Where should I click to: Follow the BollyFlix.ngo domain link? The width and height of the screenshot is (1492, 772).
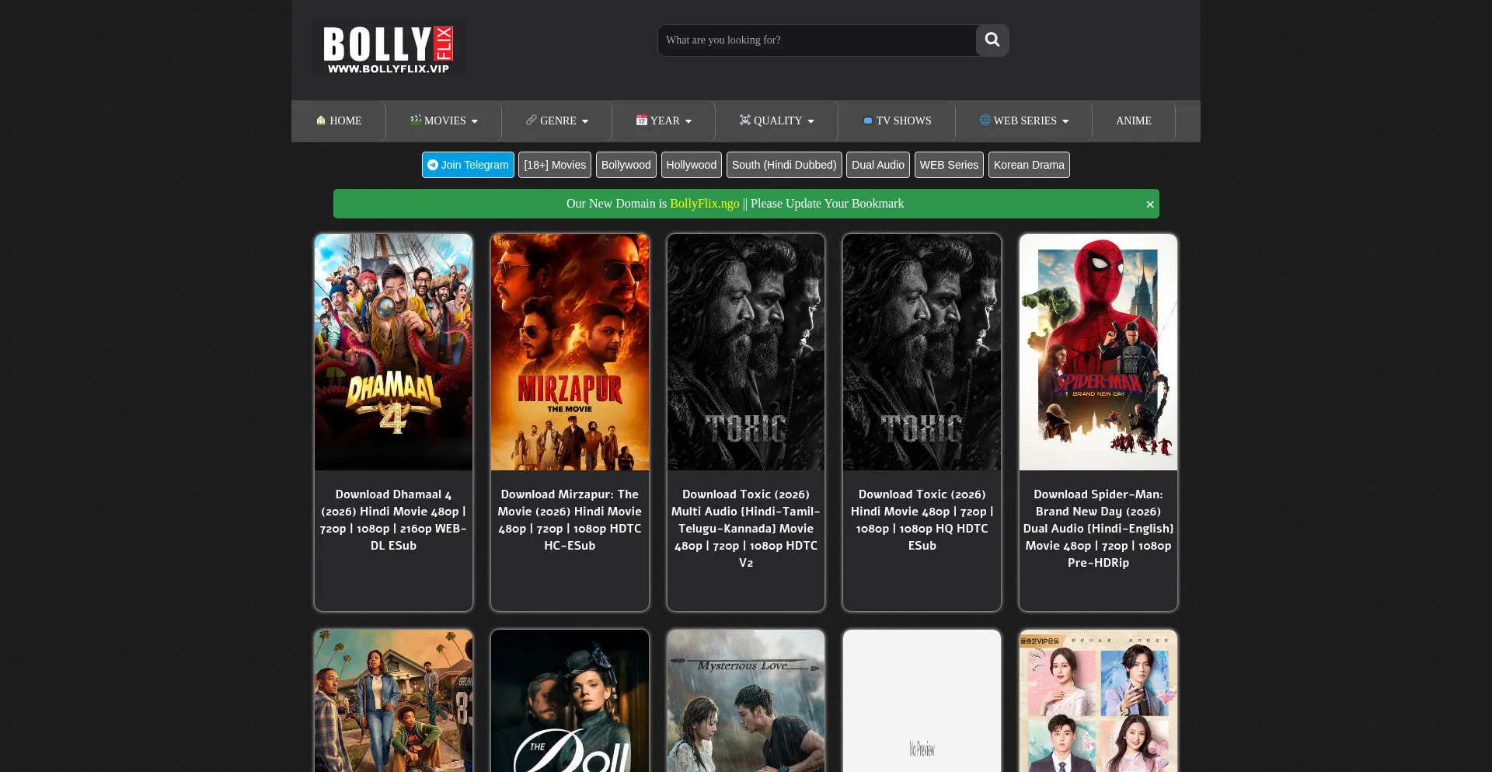pos(705,204)
